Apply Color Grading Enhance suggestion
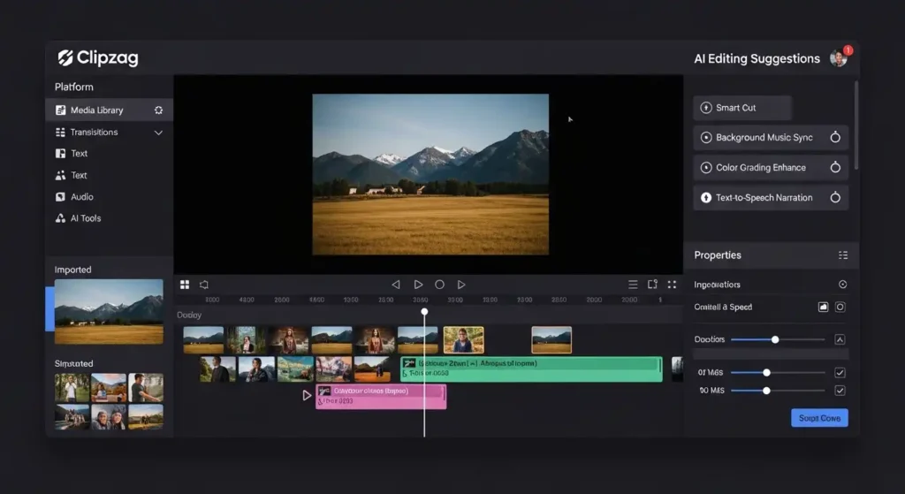Screen dimensions: 905x494 click(x=771, y=167)
